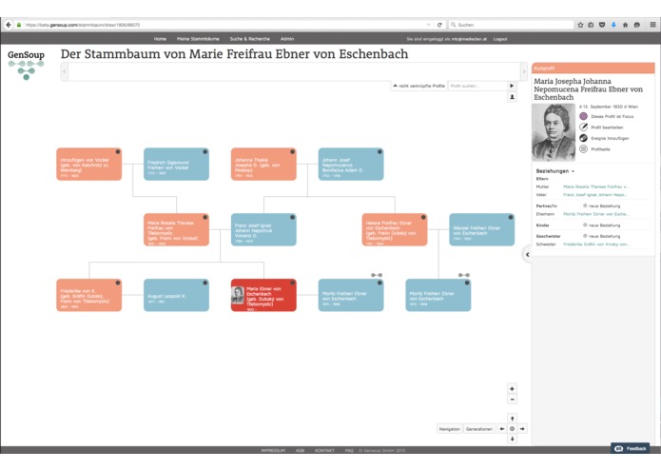
Task: Open the father's profile link
Action: point(594,195)
